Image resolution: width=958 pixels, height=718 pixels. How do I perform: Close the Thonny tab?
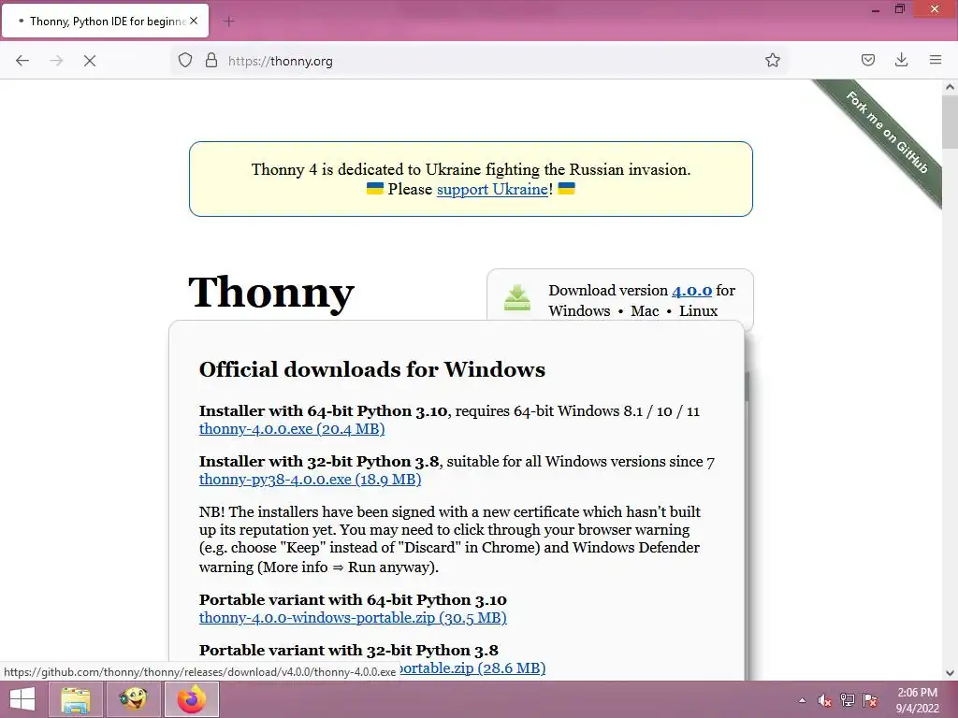point(194,21)
